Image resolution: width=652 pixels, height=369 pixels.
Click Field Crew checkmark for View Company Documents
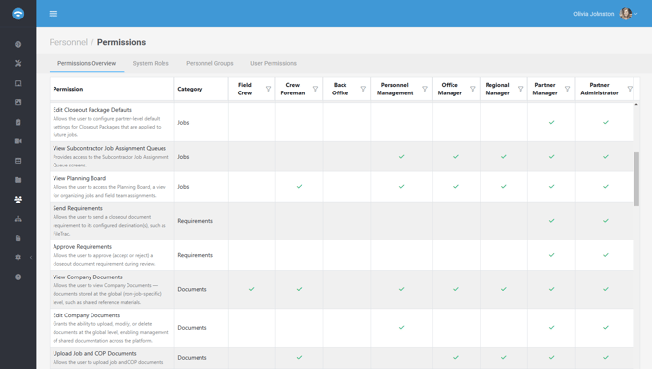pyautogui.click(x=252, y=289)
